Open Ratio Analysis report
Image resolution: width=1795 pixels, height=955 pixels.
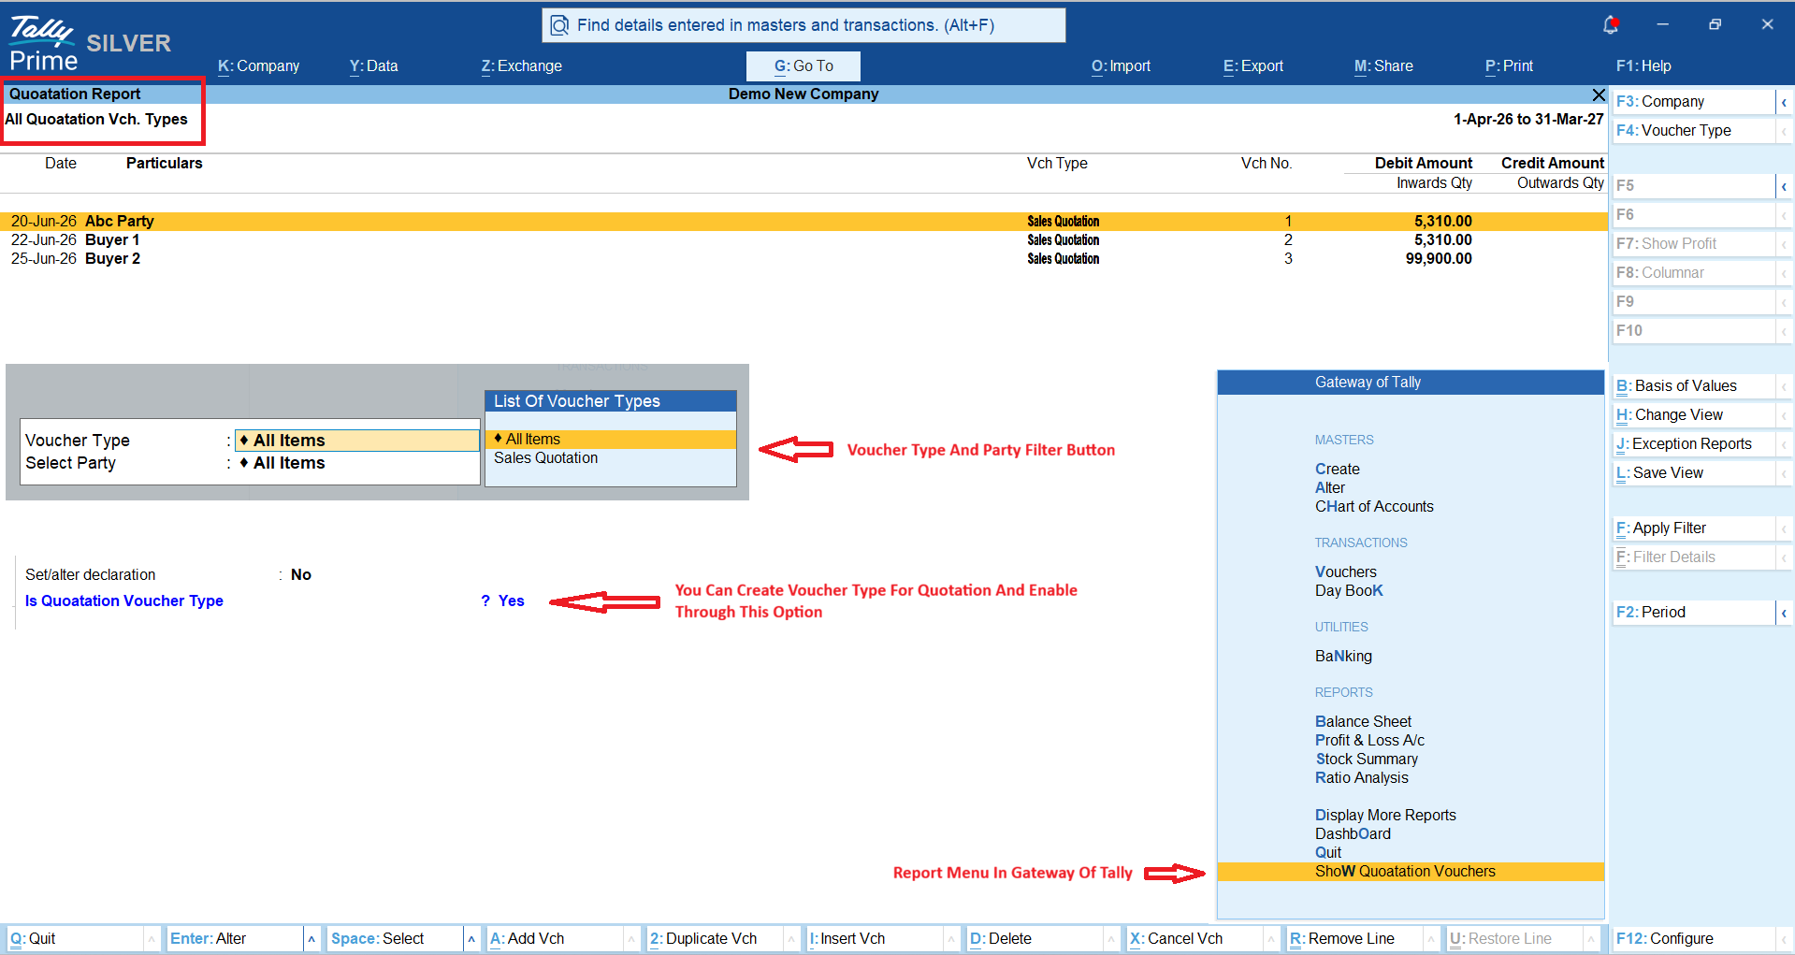(1361, 778)
